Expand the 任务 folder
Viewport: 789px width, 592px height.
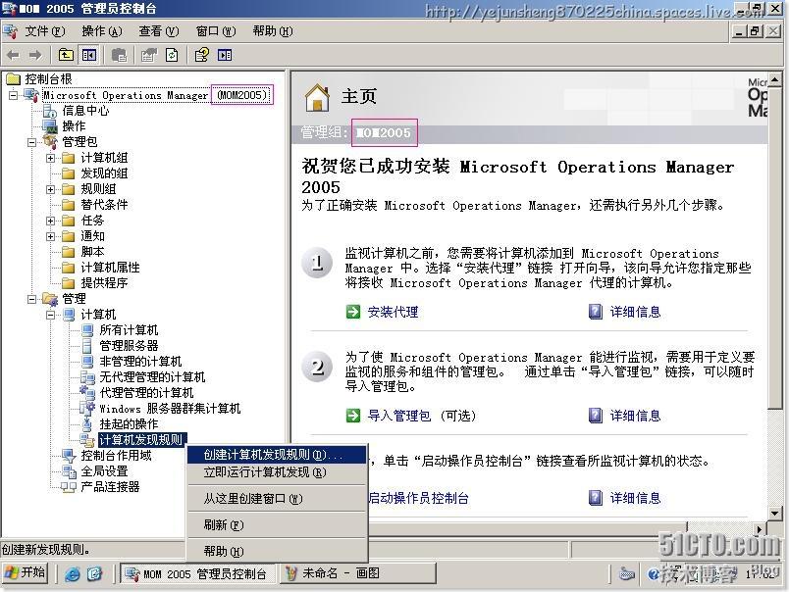[50, 221]
